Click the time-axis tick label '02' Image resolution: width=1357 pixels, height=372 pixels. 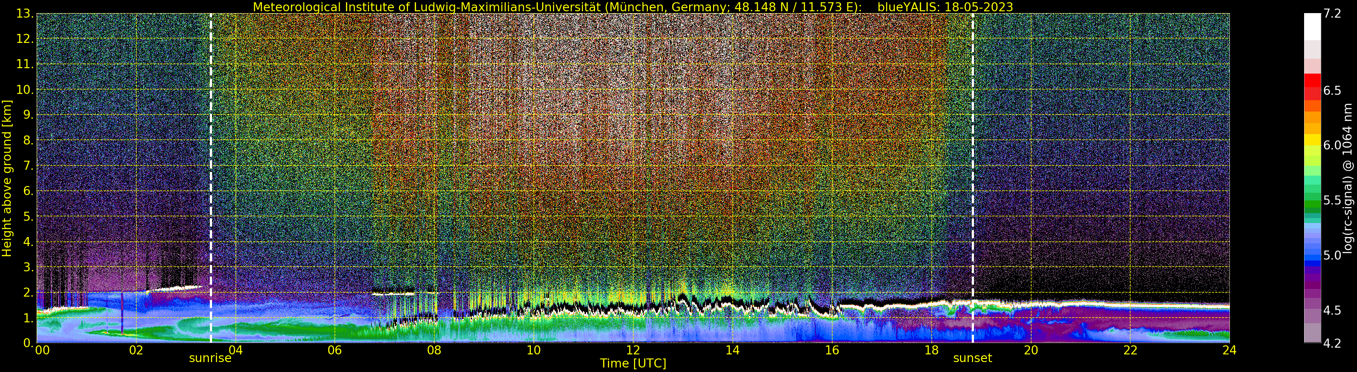pos(136,350)
